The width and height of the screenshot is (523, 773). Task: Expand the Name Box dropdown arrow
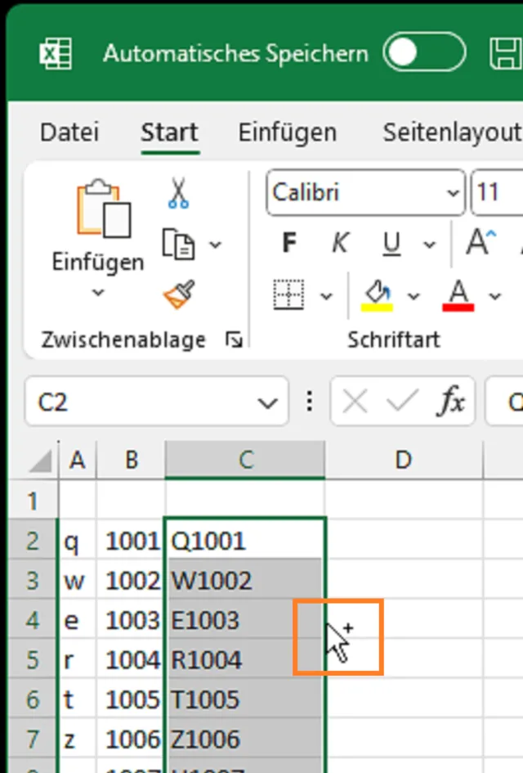(266, 402)
